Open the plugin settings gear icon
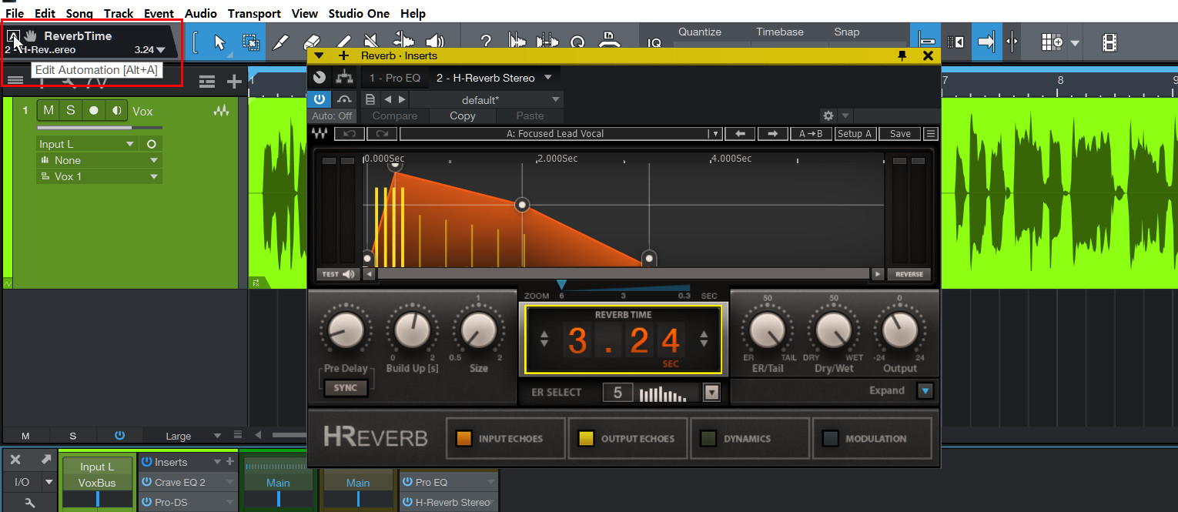 828,115
